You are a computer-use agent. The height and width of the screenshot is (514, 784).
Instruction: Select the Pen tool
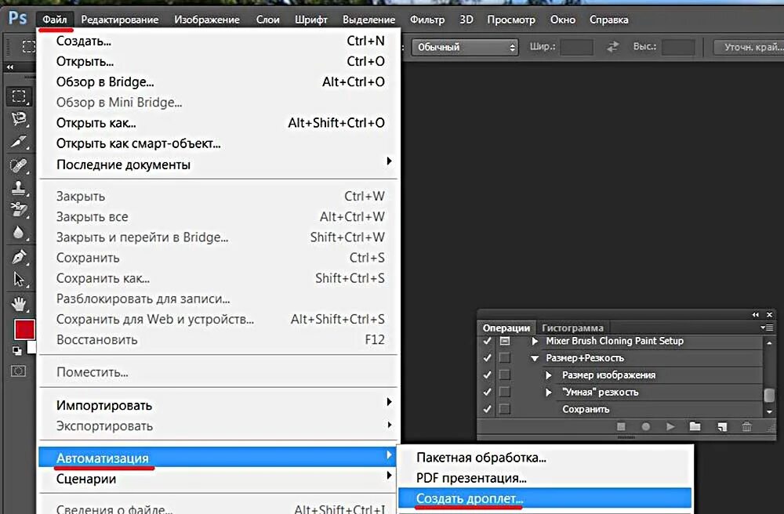click(x=19, y=257)
